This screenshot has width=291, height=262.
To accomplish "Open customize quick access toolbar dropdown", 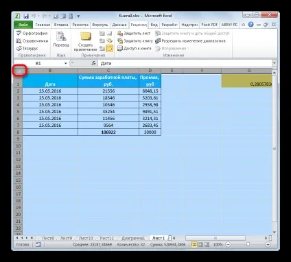I will click(78, 16).
